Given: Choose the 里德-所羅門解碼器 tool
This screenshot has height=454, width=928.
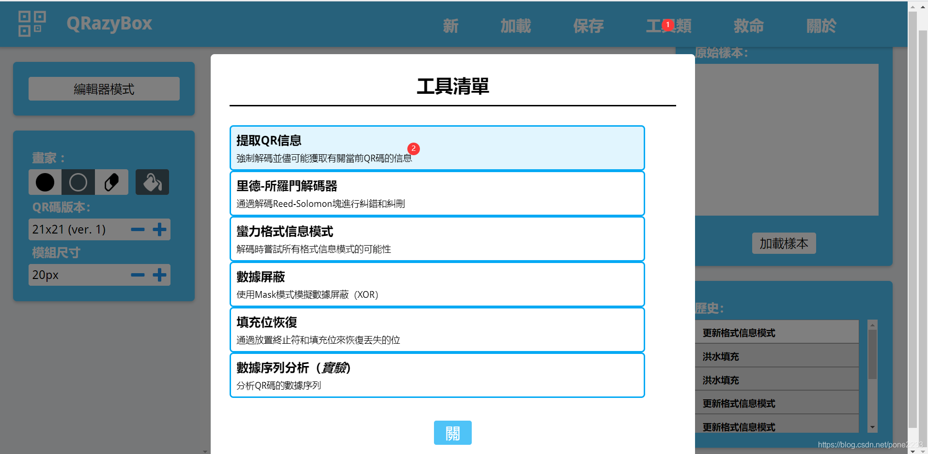Looking at the screenshot, I should click(437, 193).
